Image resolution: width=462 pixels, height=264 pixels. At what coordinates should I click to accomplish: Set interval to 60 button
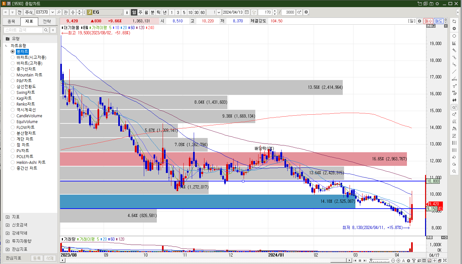pyautogui.click(x=202, y=12)
